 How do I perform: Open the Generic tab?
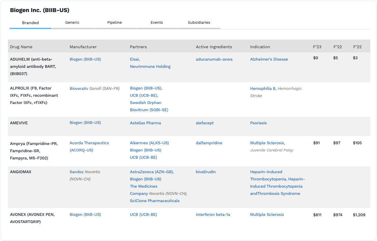pos(72,22)
